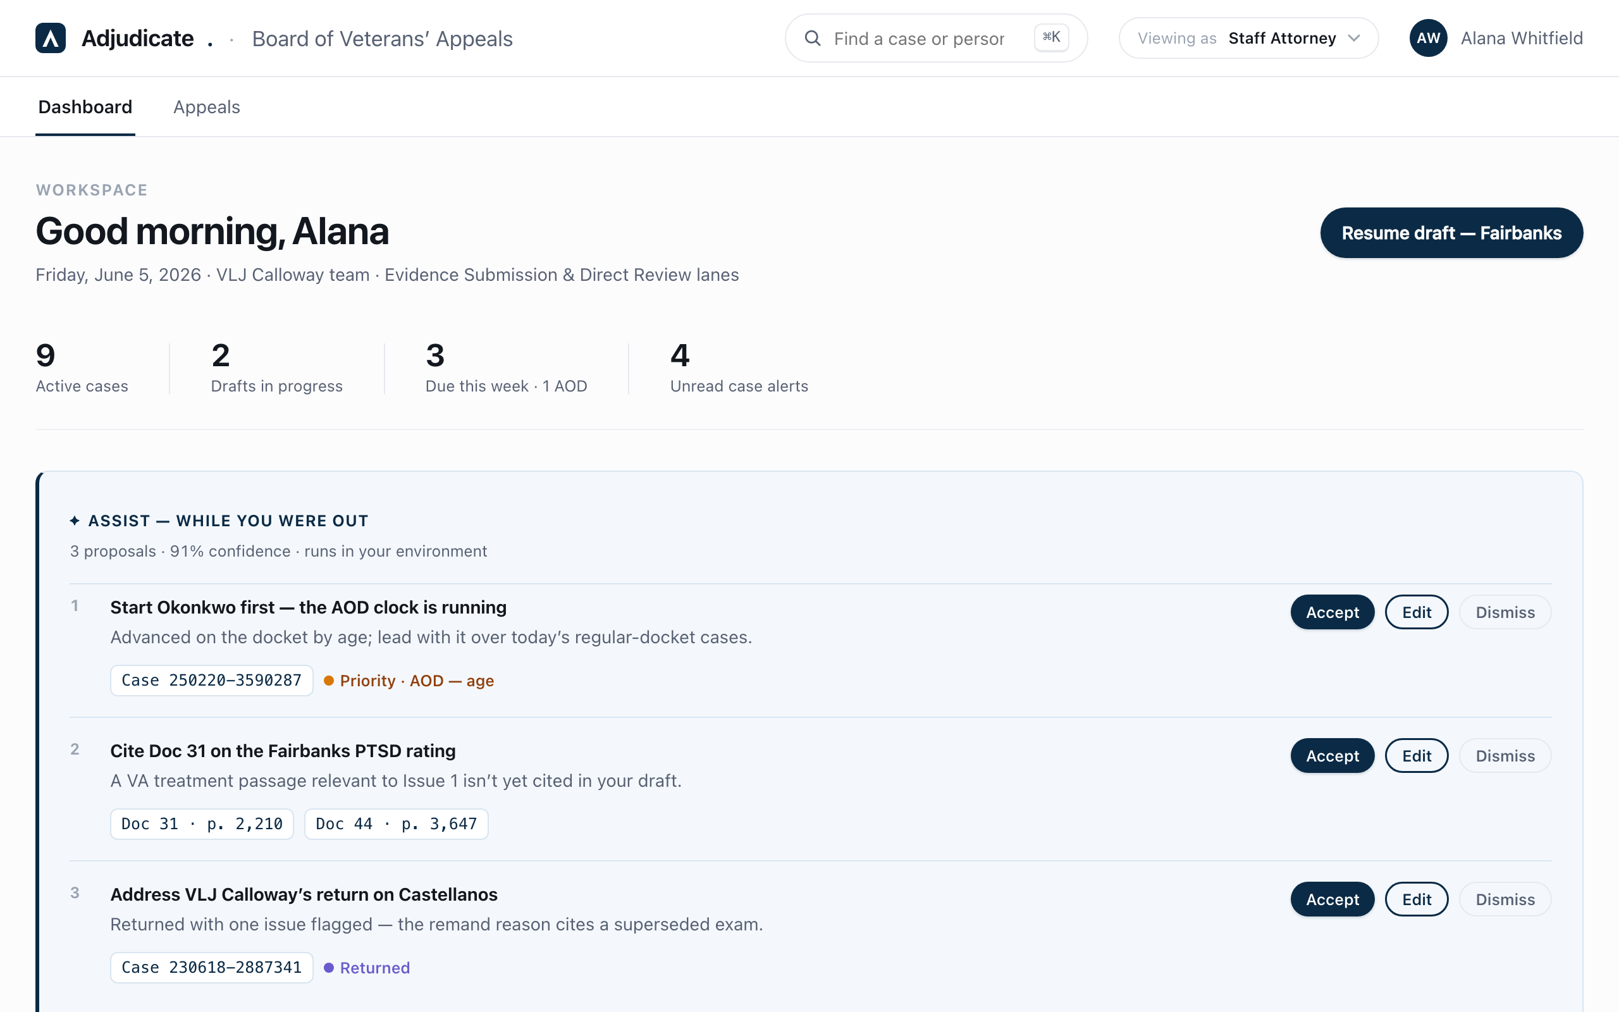
Task: Click the Priority · AOD — age tag
Action: (x=409, y=681)
